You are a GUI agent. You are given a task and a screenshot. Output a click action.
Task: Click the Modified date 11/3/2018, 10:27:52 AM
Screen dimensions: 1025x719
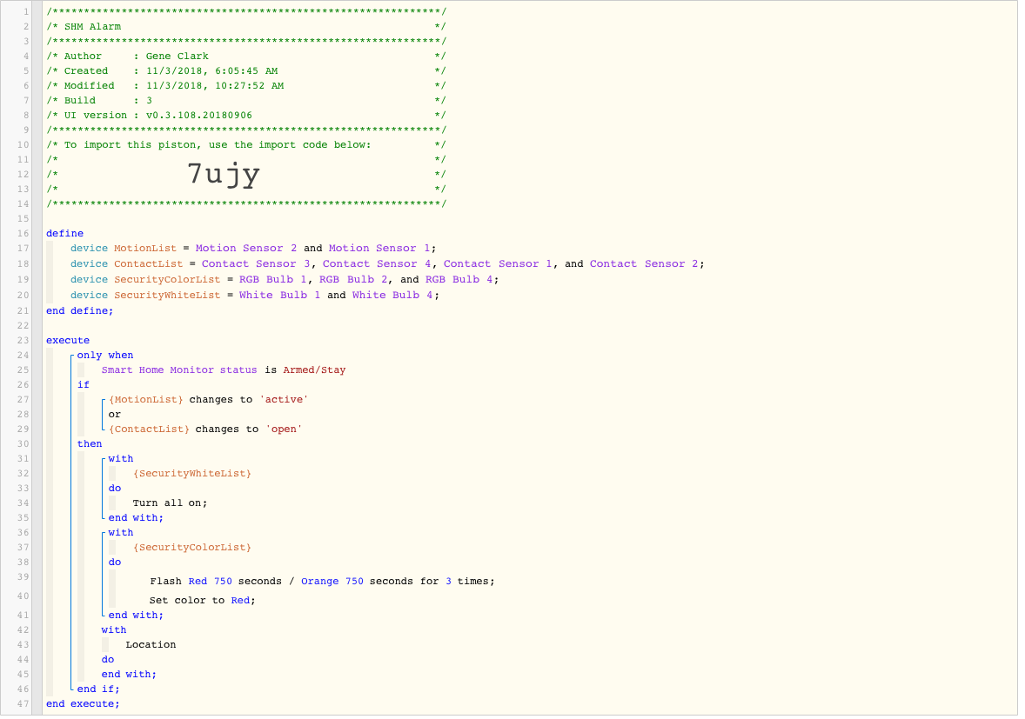215,86
